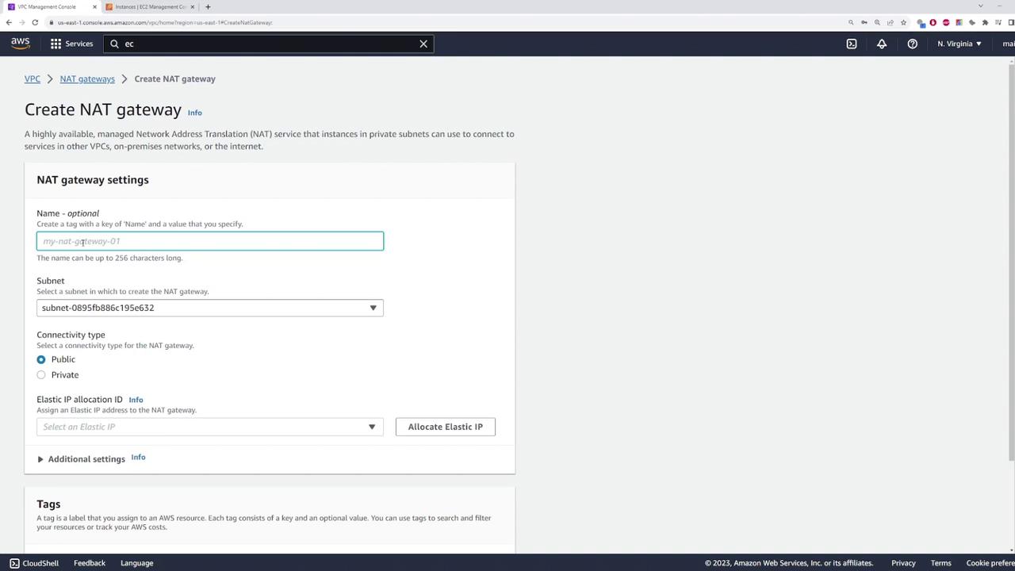This screenshot has width=1015, height=571.
Task: Switch to VPC Management Console tab
Action: pos(52,7)
